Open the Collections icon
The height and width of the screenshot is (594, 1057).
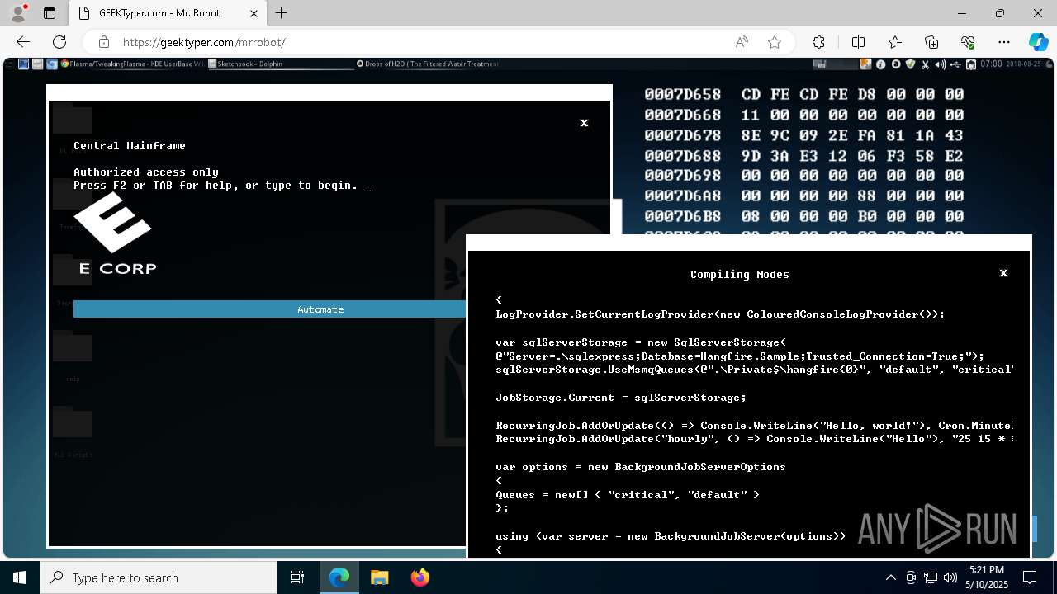coord(931,42)
